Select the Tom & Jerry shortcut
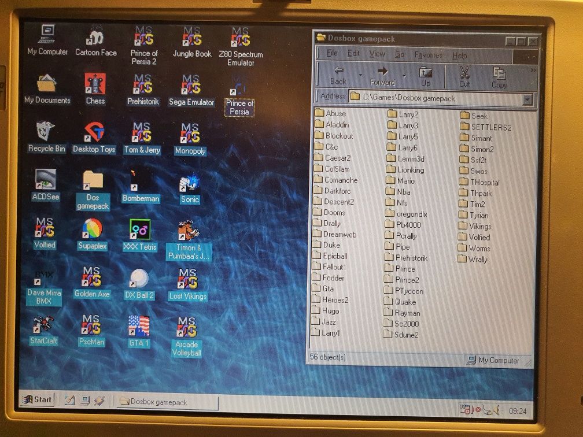Viewport: 583px width, 437px height. pos(142,138)
